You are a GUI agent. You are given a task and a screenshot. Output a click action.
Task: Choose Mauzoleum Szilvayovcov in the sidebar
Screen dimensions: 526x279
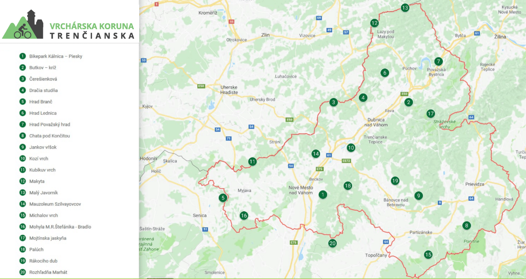click(55, 204)
